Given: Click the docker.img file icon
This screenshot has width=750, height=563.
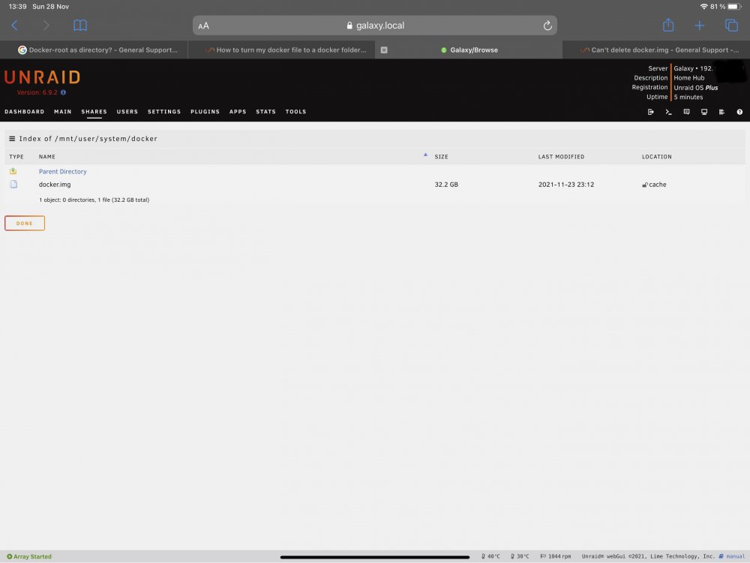Looking at the screenshot, I should 13,185.
